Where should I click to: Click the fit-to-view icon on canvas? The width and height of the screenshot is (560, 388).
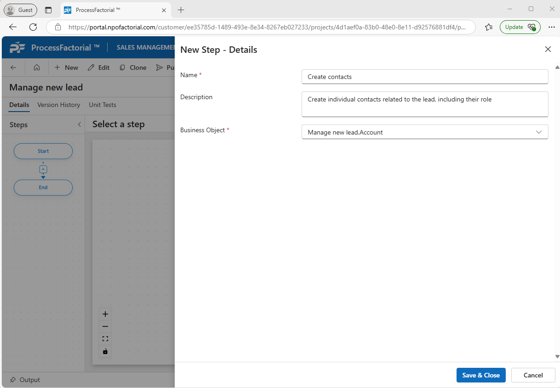(105, 339)
